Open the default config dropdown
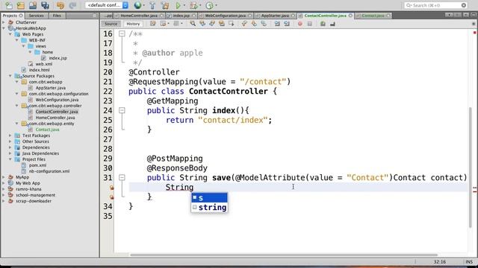Screen dimensions: 478x268 pos(107,5)
